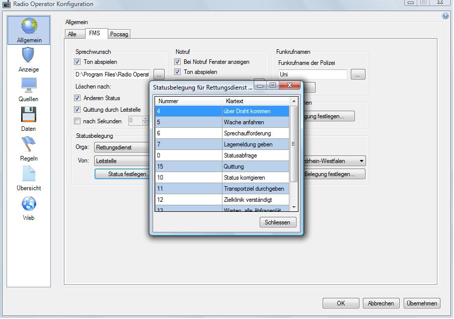454x319 pixels.
Task: Click the Schliessen button in dialog
Action: [x=278, y=222]
